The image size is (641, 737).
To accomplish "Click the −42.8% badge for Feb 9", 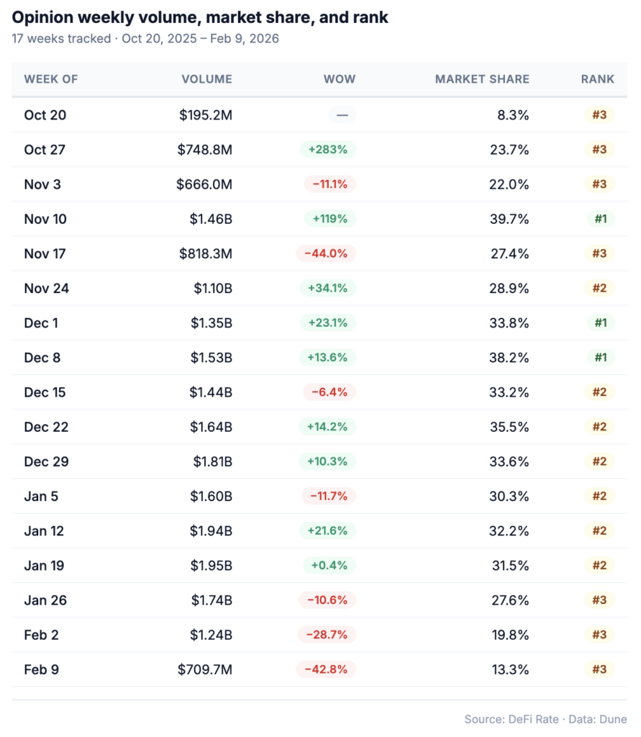I will pyautogui.click(x=326, y=669).
